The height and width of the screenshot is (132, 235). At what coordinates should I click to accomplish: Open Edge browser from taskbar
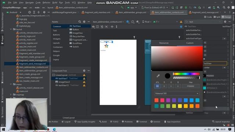pos(54,129)
